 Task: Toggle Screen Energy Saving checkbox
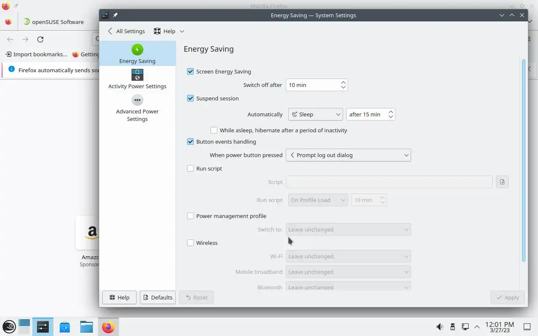tap(190, 71)
